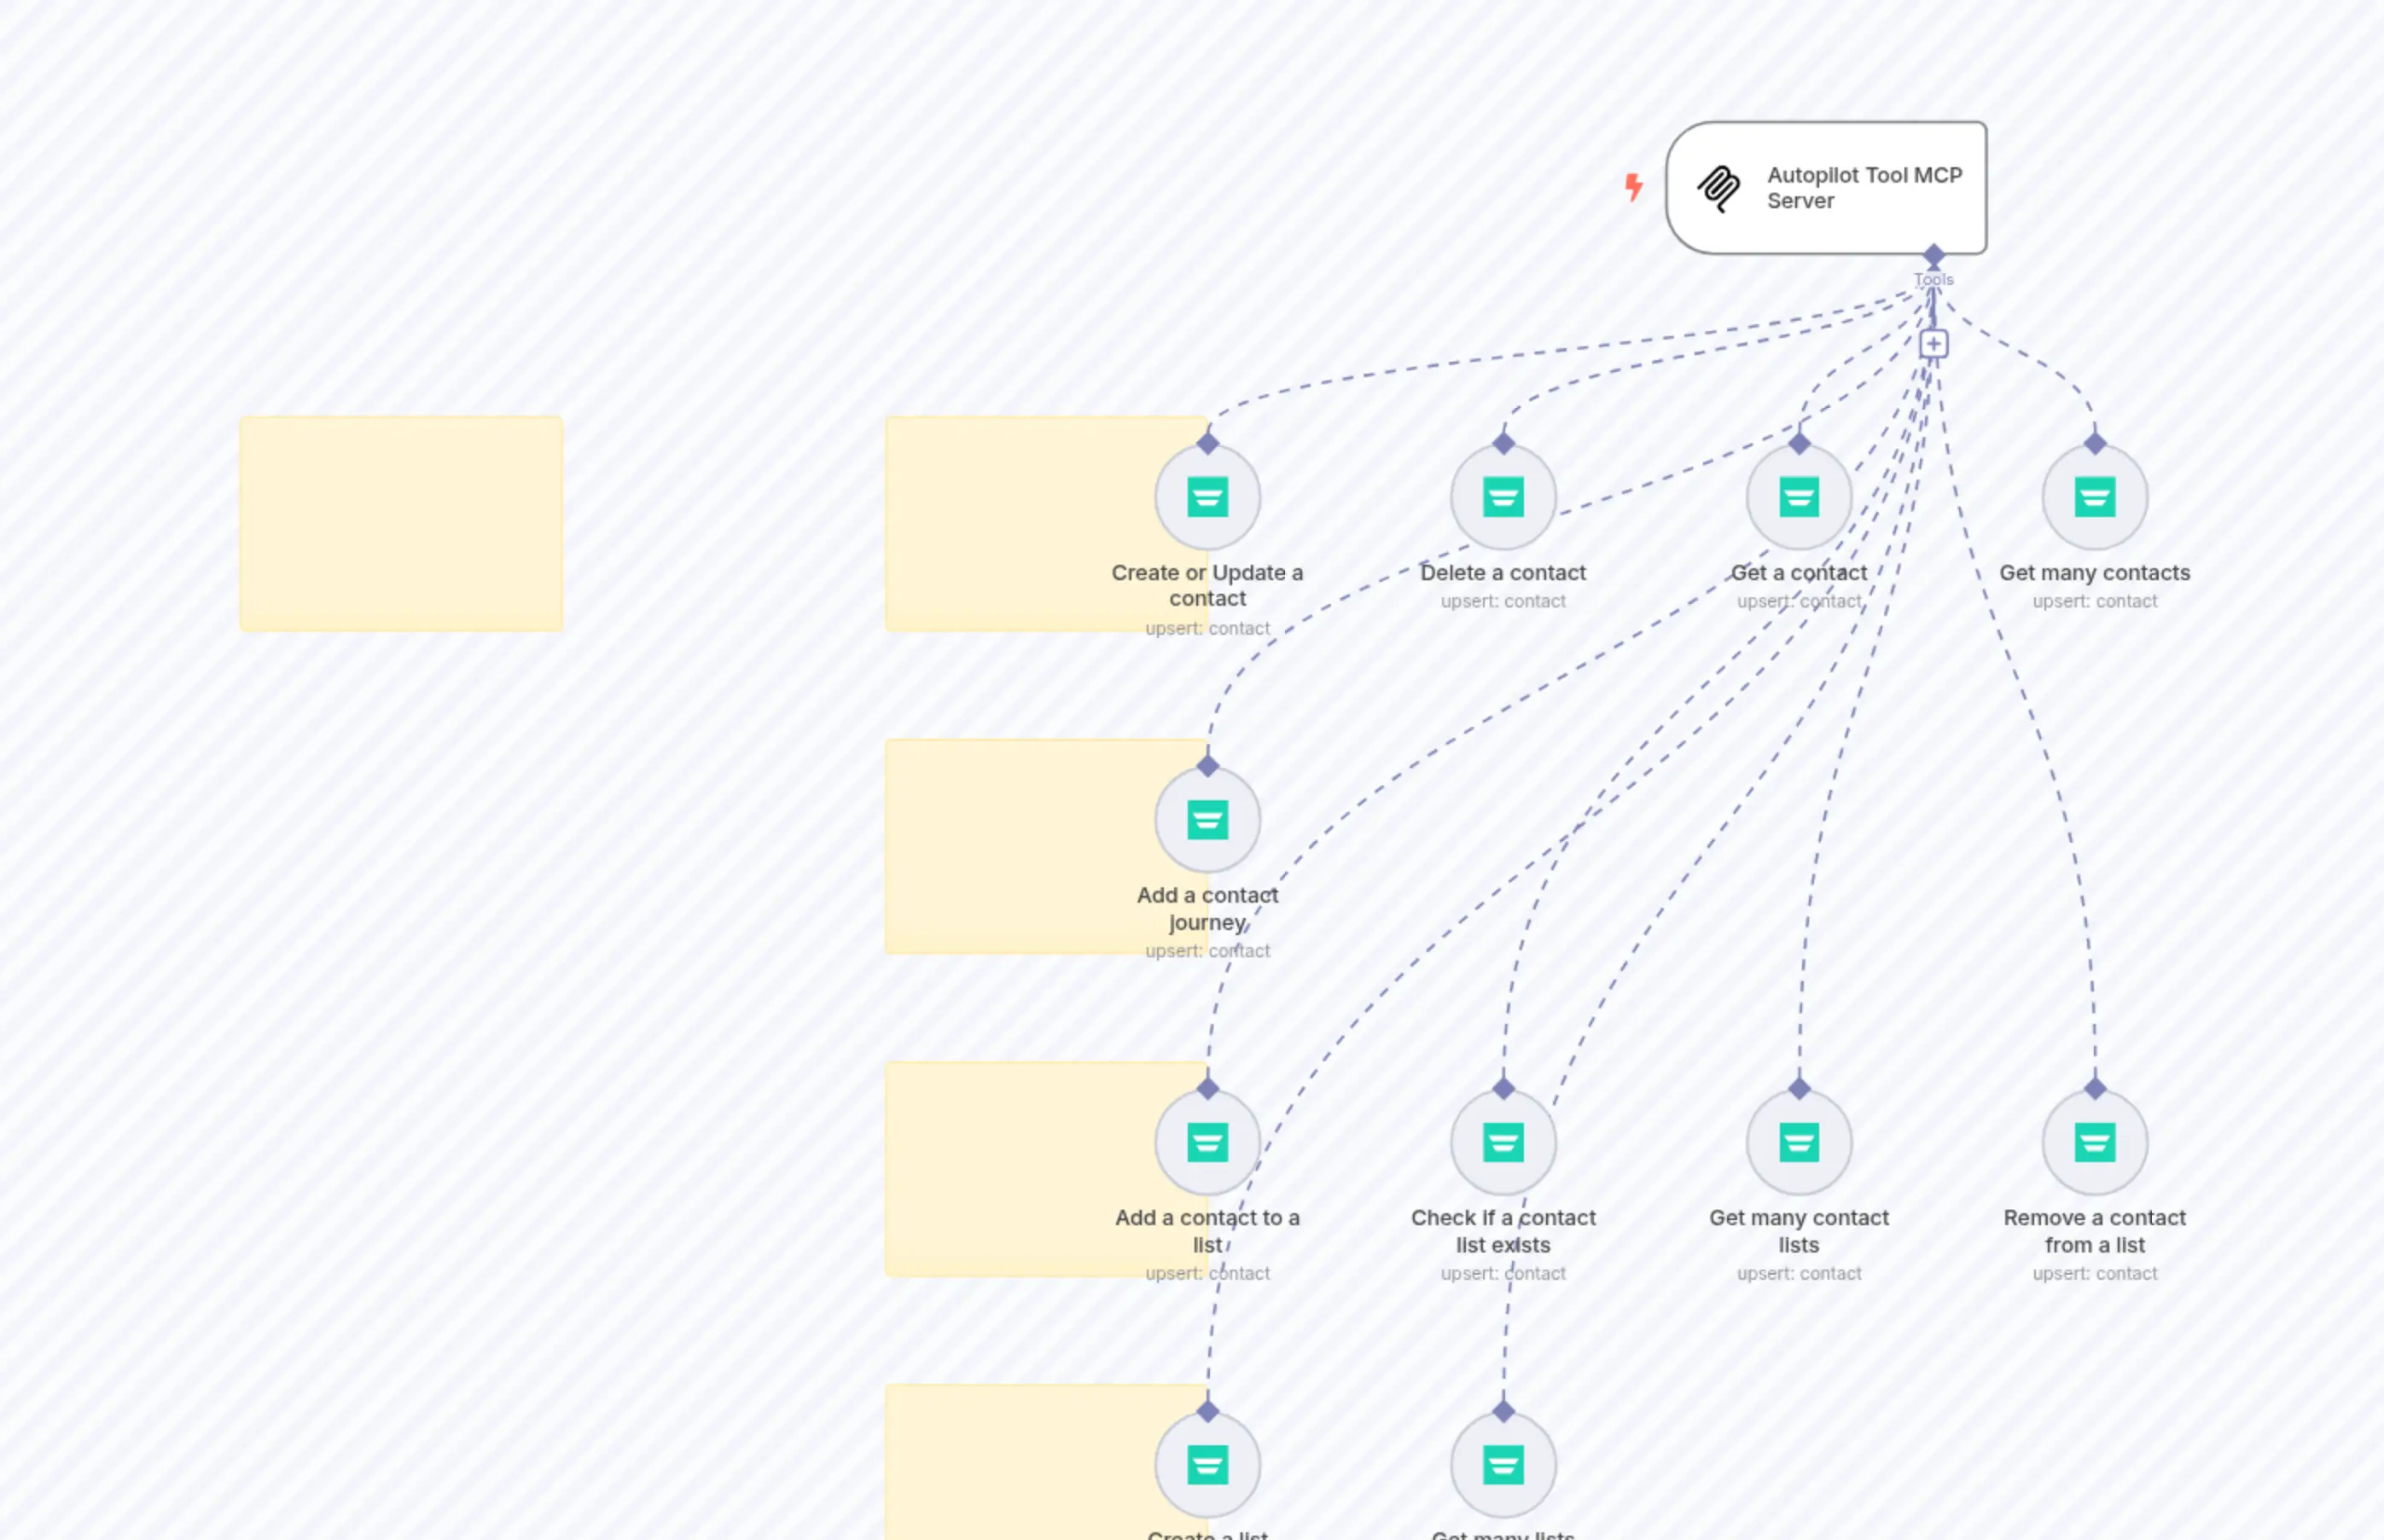The image size is (2384, 1540).
Task: Open the "Add a contact journey" node
Action: [x=1207, y=819]
